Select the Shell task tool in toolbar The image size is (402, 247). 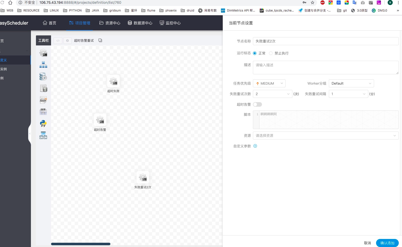(43, 53)
